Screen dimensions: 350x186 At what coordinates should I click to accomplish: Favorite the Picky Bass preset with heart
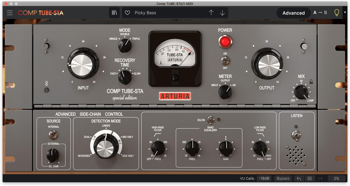coord(127,13)
